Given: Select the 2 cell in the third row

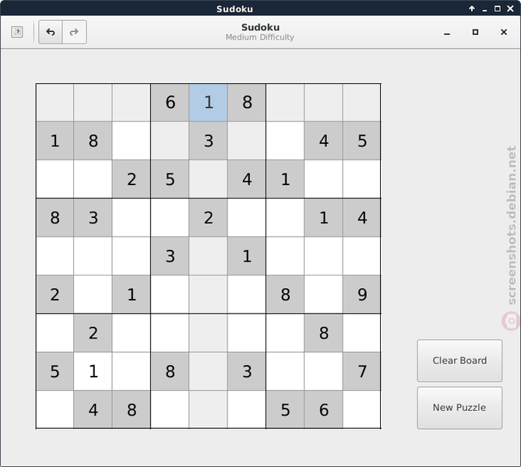Looking at the screenshot, I should tap(132, 179).
